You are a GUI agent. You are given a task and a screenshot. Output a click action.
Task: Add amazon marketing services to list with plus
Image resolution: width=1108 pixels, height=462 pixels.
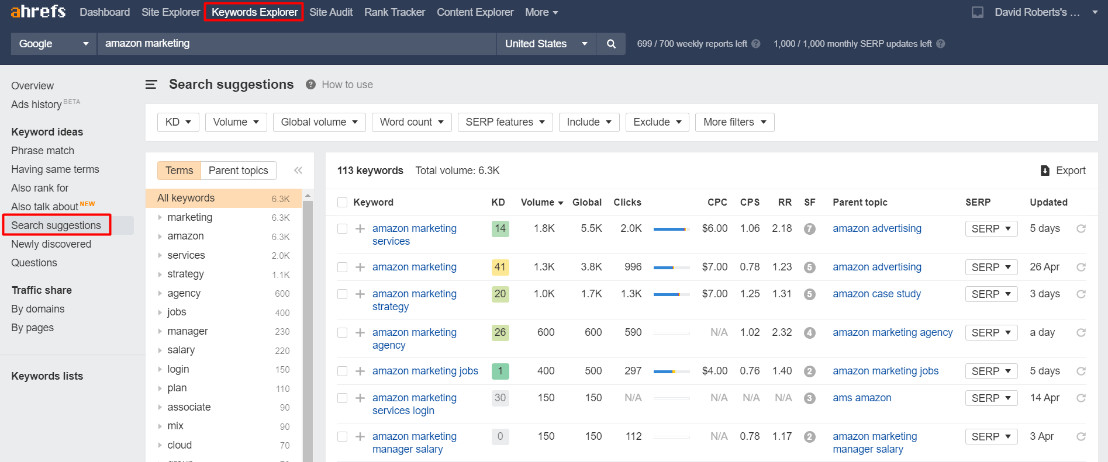coord(360,228)
